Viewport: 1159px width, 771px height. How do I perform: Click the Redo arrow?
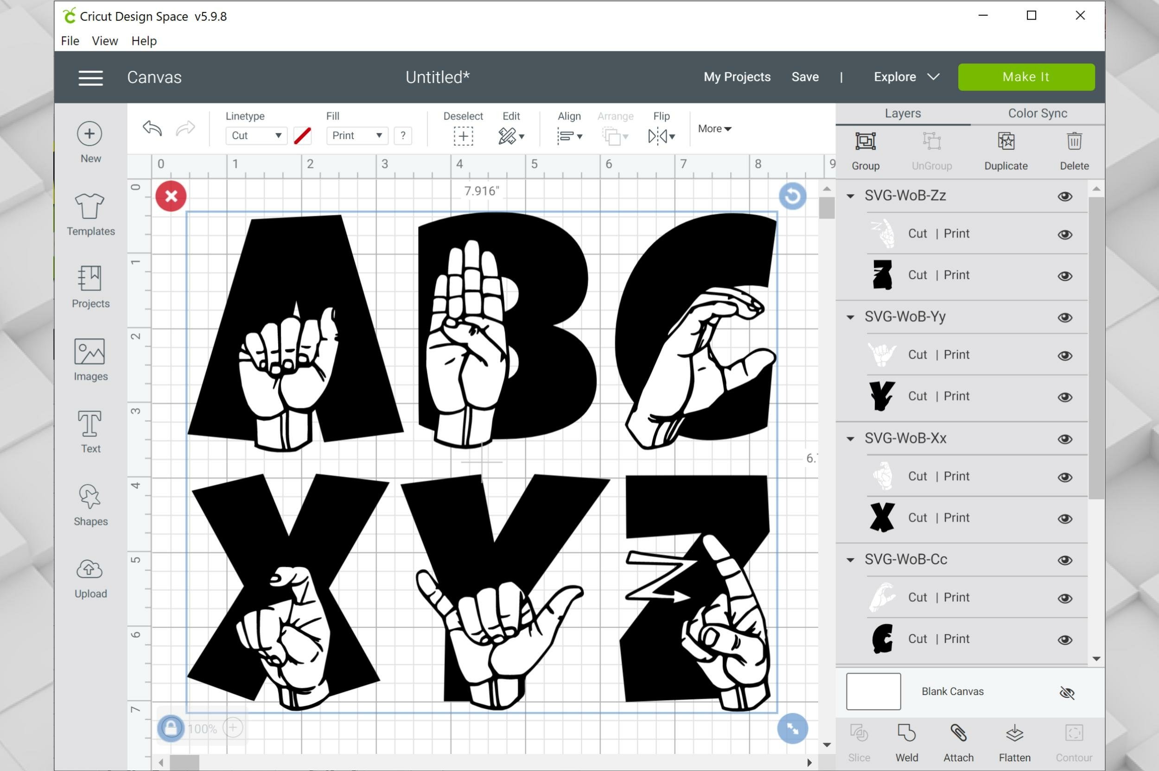(x=185, y=128)
